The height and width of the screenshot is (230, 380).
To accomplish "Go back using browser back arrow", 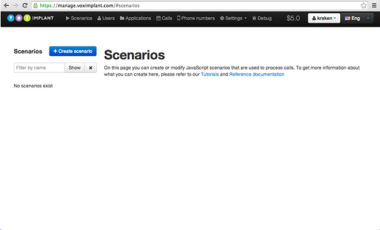I will pos(6,5).
